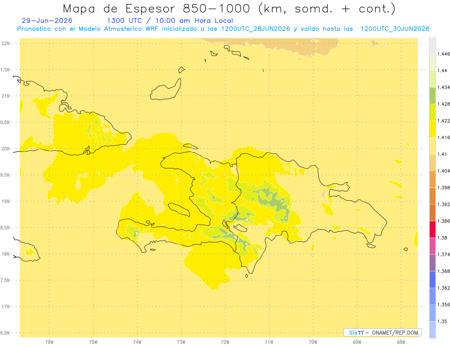450x347 pixels.
Task: Click the '1.446' colorbar value
Action: click(x=444, y=54)
